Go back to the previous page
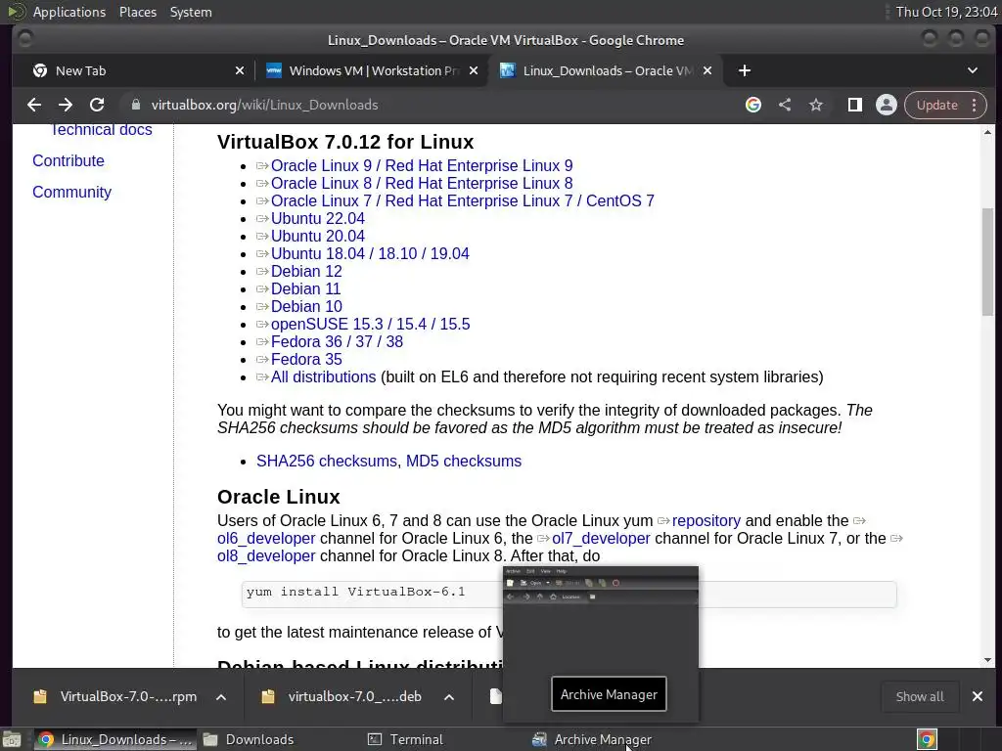The width and height of the screenshot is (1002, 751). pos(34,105)
